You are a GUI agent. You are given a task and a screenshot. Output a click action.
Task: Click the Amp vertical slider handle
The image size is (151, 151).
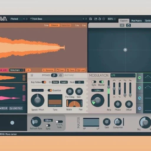[109, 87]
